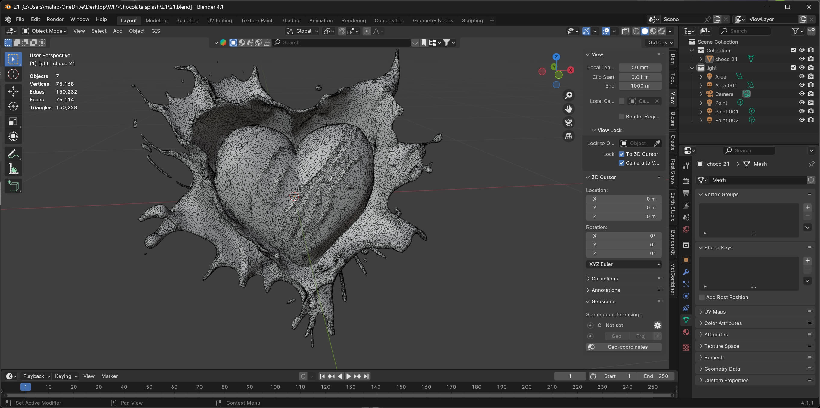Screen dimensions: 820x408
Task: Switch viewport to orthographic grid view
Action: [568, 136]
